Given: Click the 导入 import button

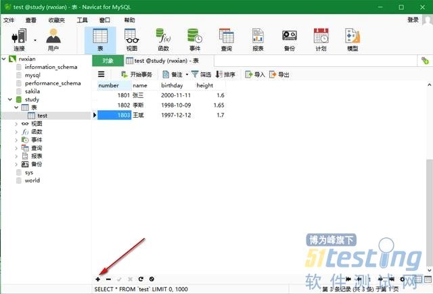Looking at the screenshot, I should (x=255, y=74).
